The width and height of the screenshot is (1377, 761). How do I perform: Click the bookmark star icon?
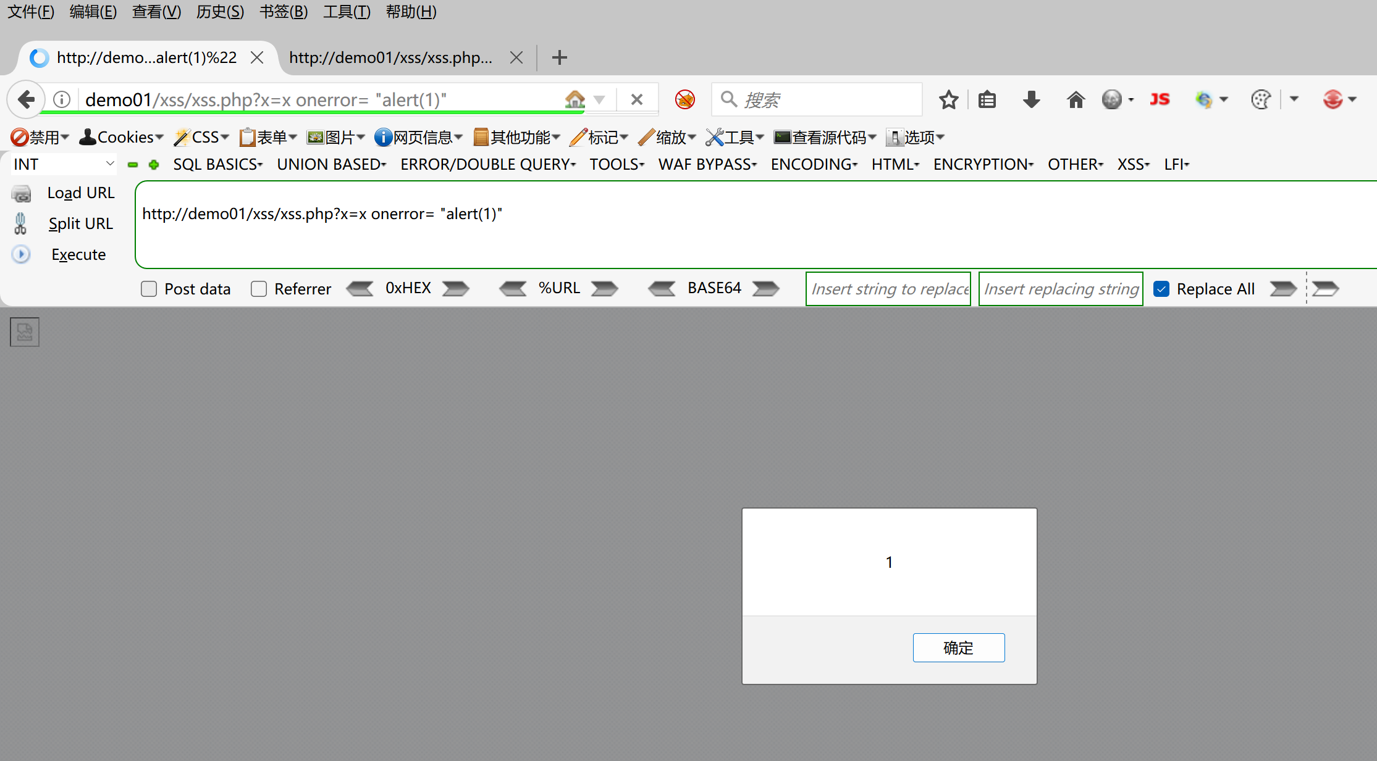coord(948,99)
